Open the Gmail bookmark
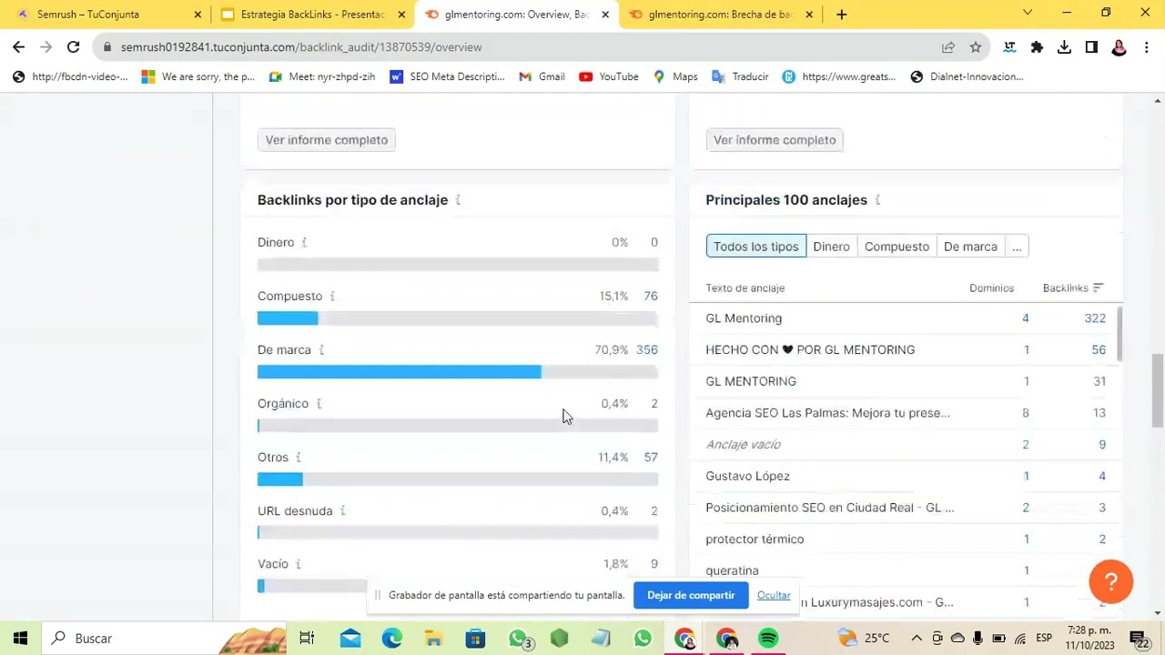The width and height of the screenshot is (1165, 655). point(542,76)
